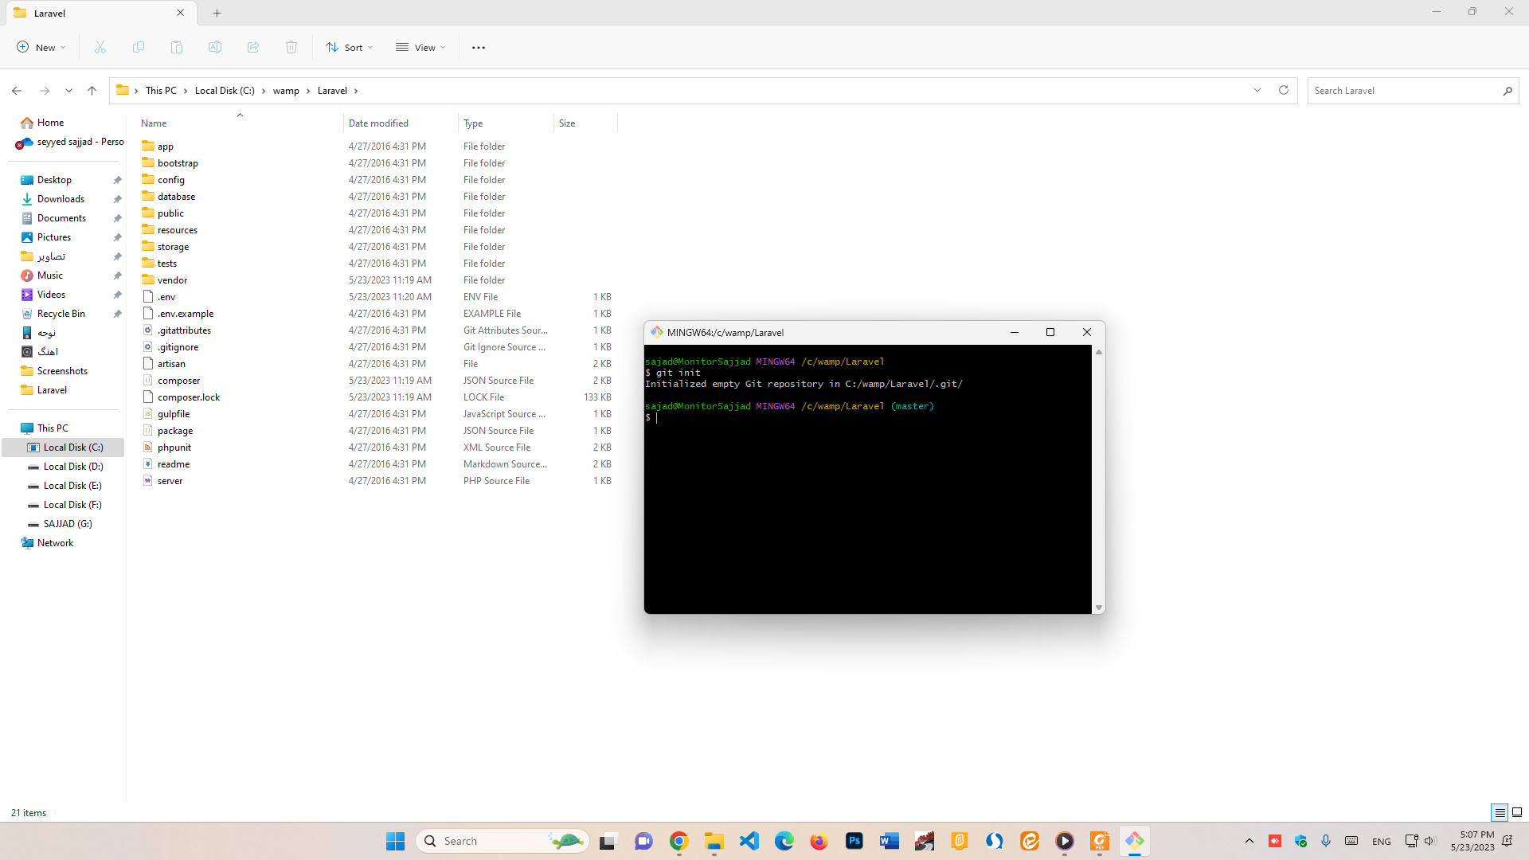Click Git Bash terminal scrollbar down arrow

[x=1099, y=608]
